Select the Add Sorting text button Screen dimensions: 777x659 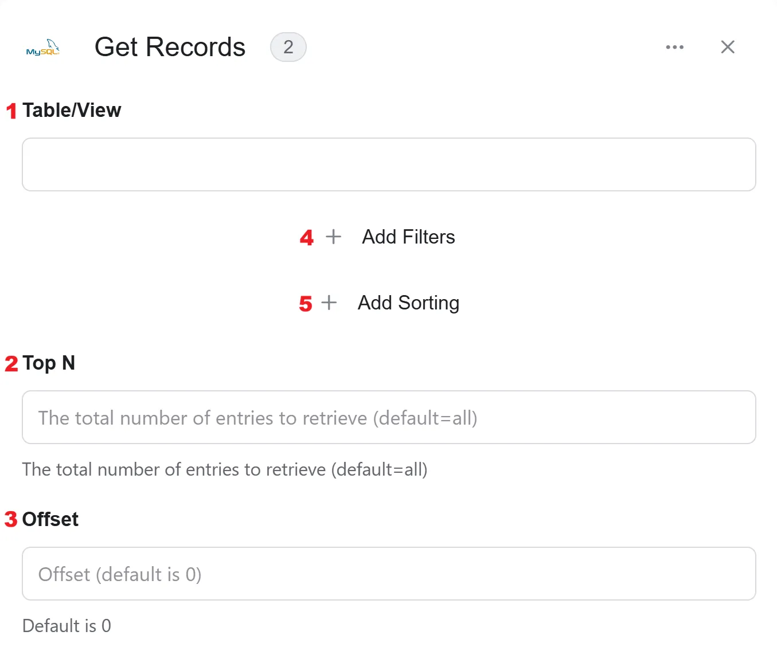click(408, 303)
